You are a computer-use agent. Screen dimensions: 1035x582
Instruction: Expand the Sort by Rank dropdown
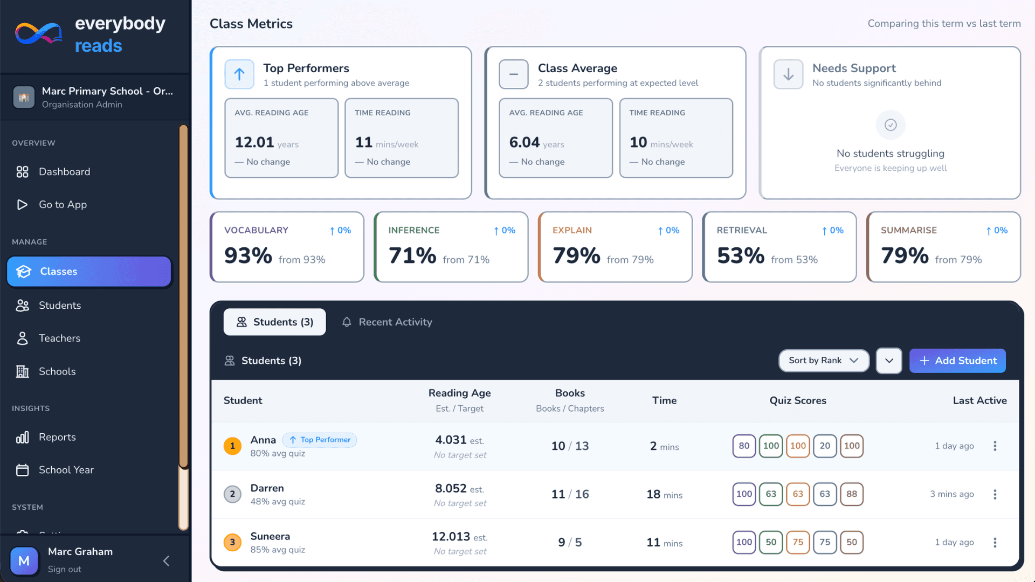click(823, 361)
